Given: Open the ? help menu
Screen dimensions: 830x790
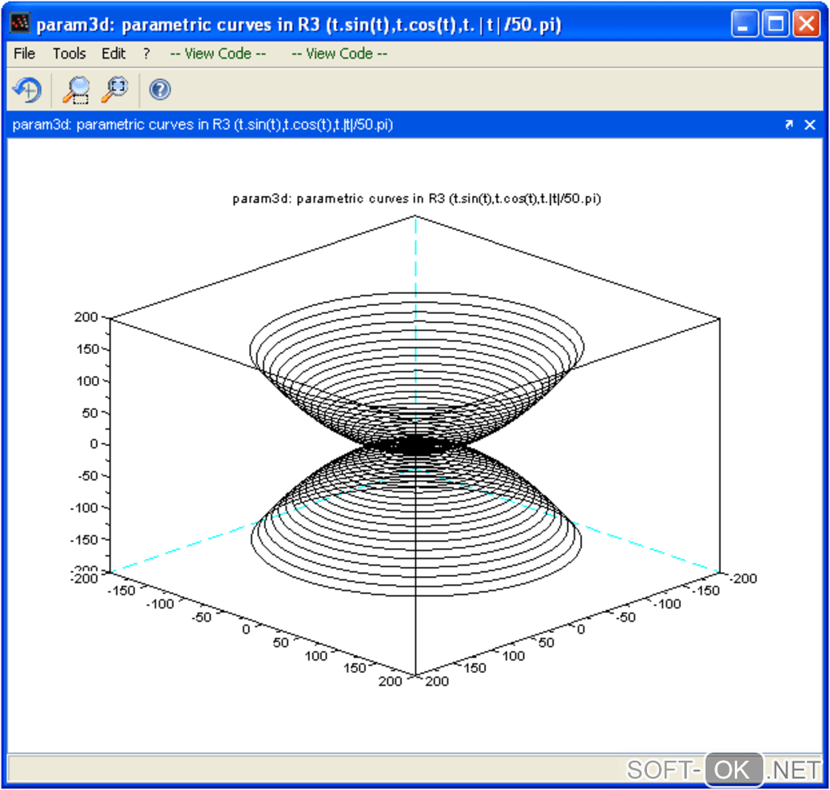Looking at the screenshot, I should tap(146, 54).
